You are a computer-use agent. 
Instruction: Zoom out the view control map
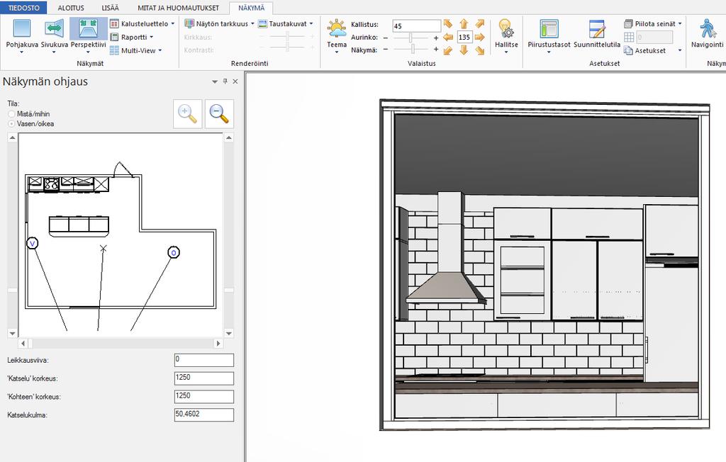pyautogui.click(x=219, y=113)
